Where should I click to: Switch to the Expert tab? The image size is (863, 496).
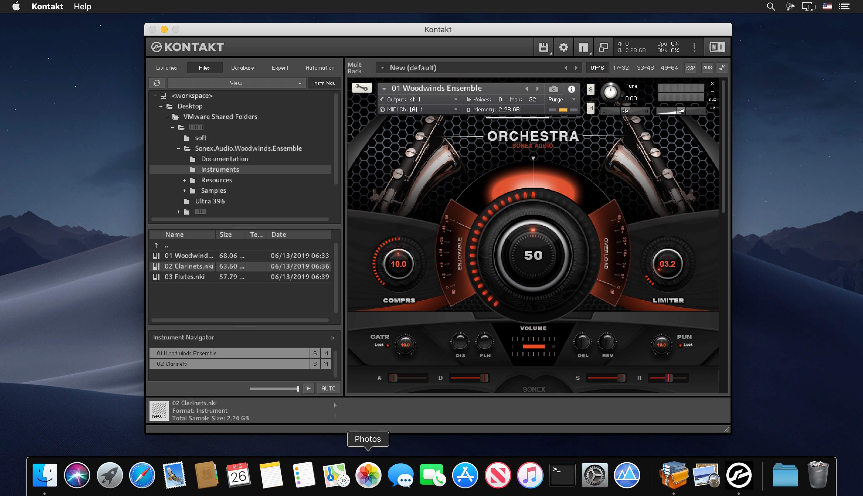click(x=280, y=68)
